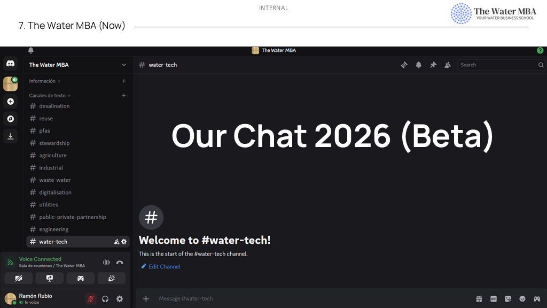Expand The Water MBA server dropdown
547x308 pixels.
click(124, 65)
